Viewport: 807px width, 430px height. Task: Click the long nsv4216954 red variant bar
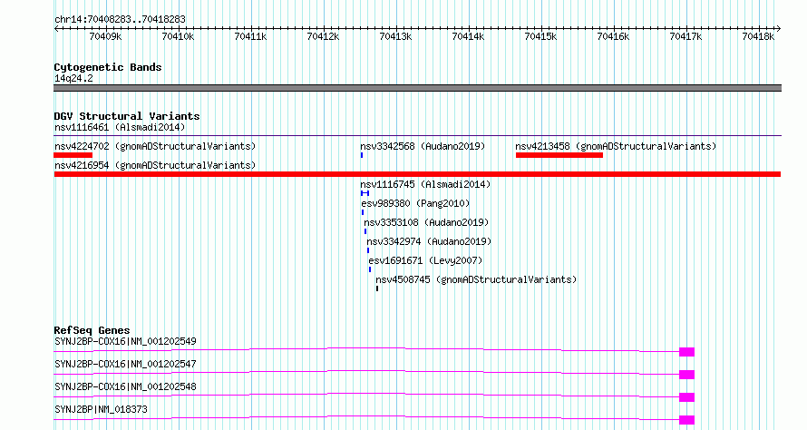(417, 174)
